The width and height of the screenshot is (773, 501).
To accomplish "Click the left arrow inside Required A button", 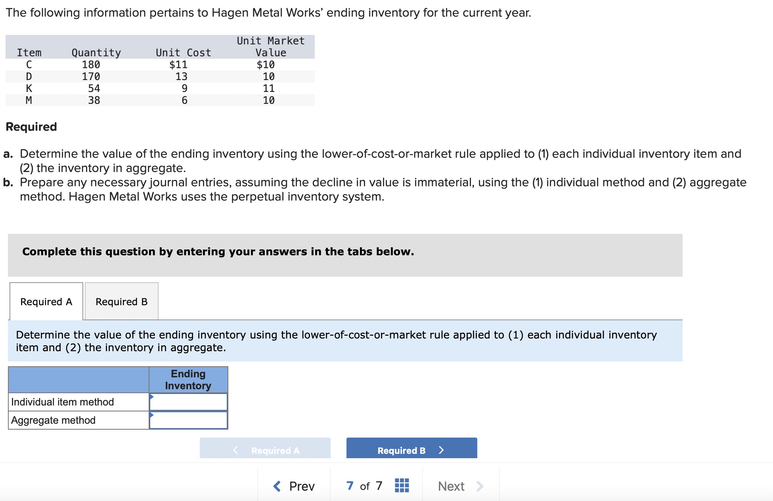I will click(x=235, y=450).
